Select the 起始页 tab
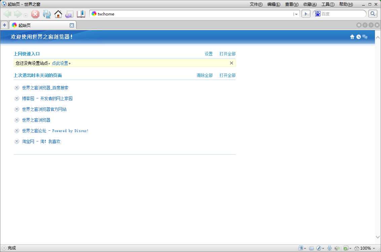The image size is (381, 252). (x=42, y=25)
